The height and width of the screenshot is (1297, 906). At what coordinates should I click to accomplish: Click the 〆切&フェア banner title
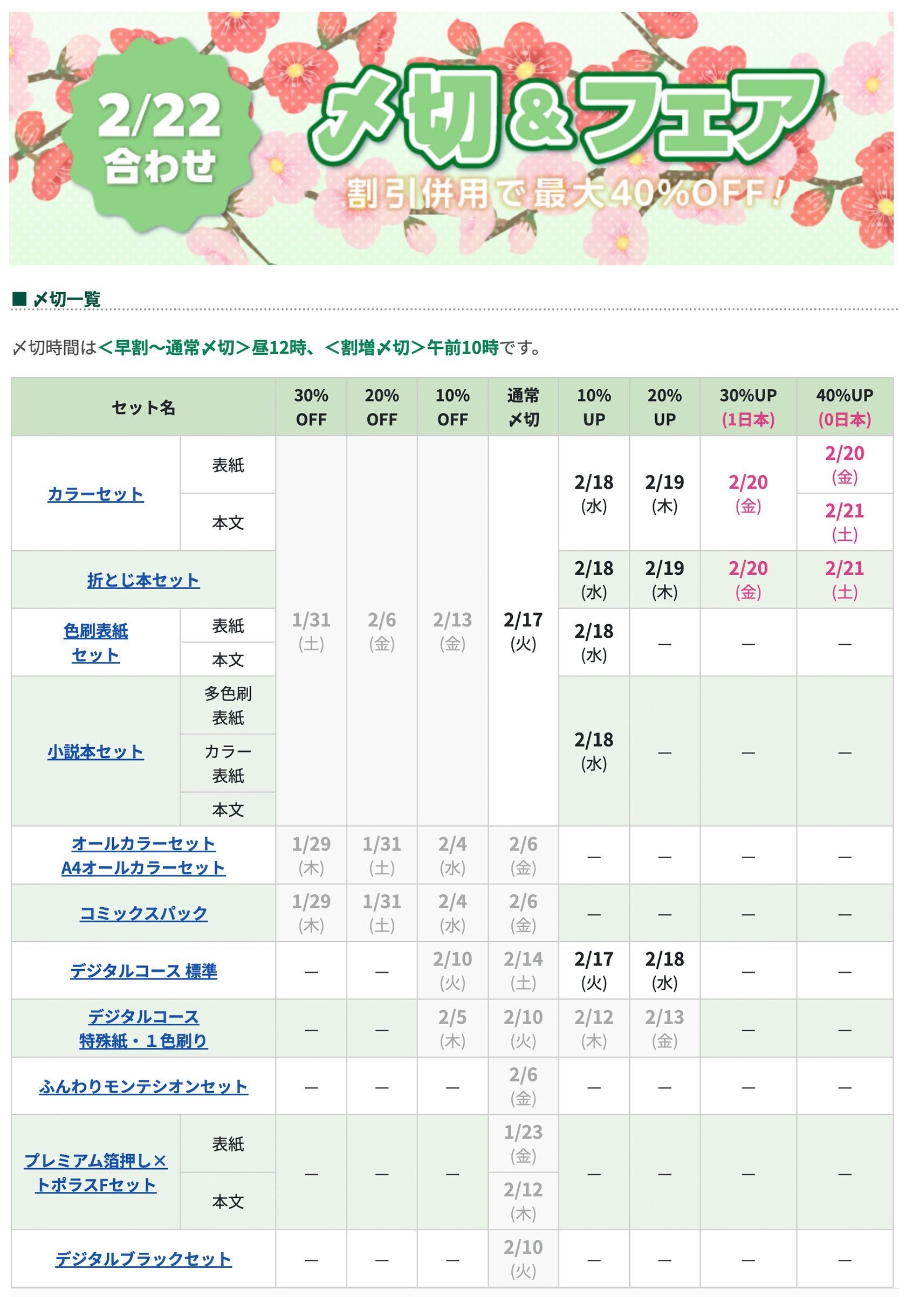click(x=565, y=116)
